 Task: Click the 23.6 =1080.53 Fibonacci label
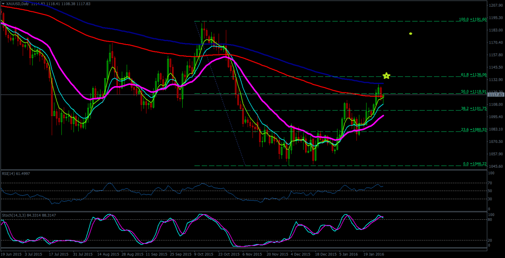click(473, 129)
